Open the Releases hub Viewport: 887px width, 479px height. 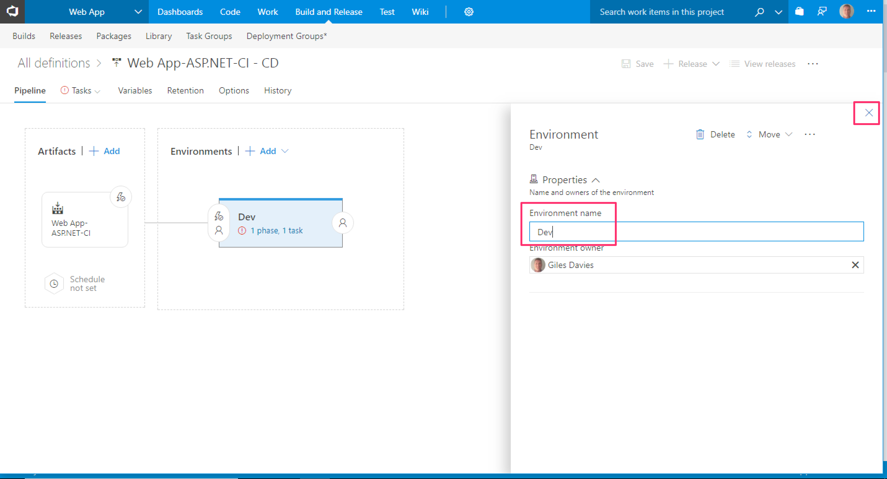tap(66, 36)
